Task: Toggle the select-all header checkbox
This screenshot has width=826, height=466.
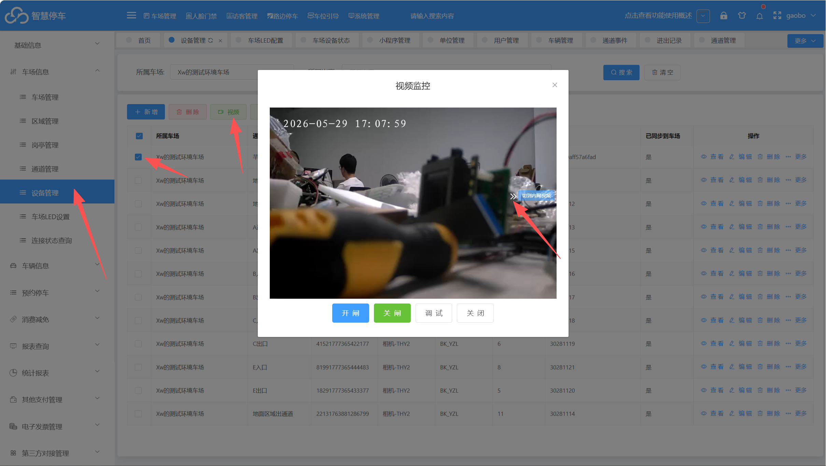Action: click(139, 136)
